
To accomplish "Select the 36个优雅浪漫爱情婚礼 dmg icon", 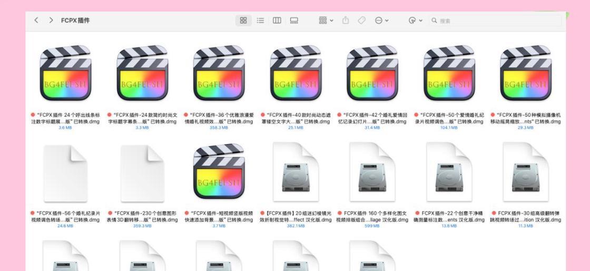I will 219,73.
